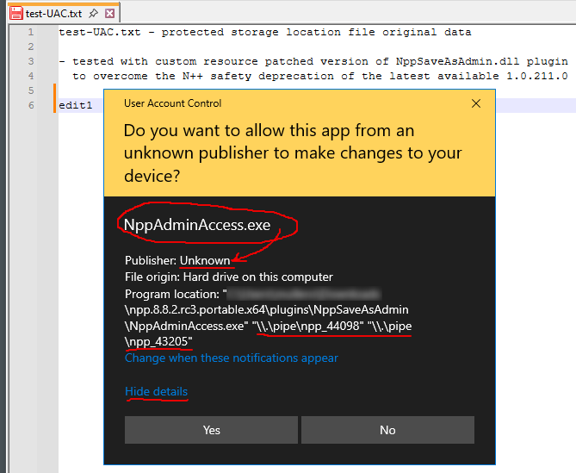
Task: Click the 'Program location:' label
Action: [172, 294]
